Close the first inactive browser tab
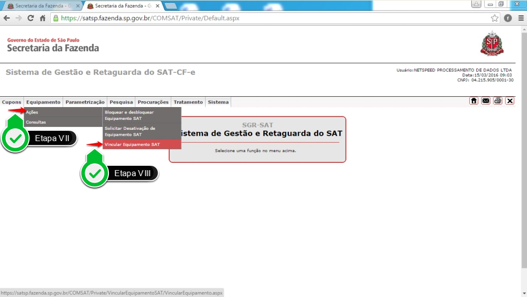This screenshot has height=297, width=527. click(77, 6)
